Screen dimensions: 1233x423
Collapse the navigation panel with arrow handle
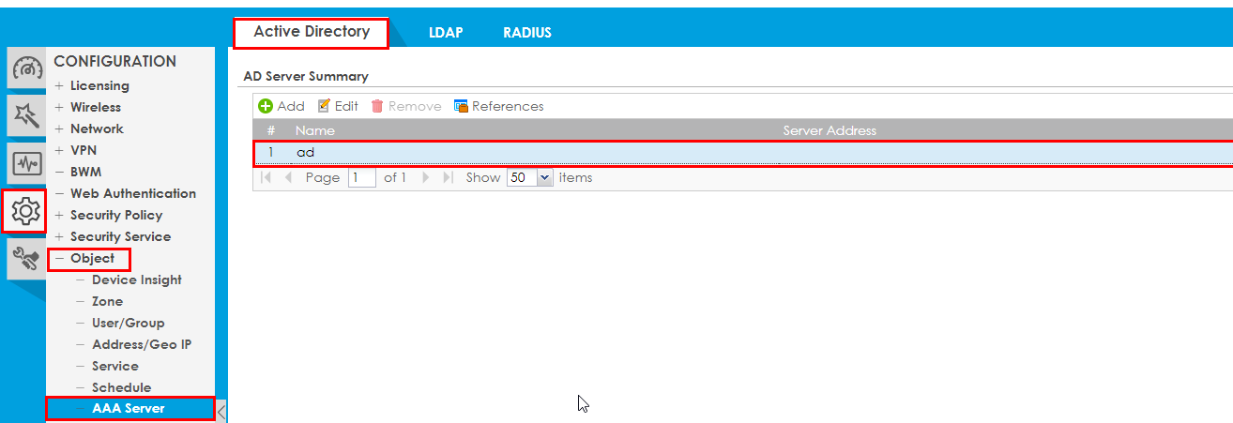pyautogui.click(x=221, y=411)
